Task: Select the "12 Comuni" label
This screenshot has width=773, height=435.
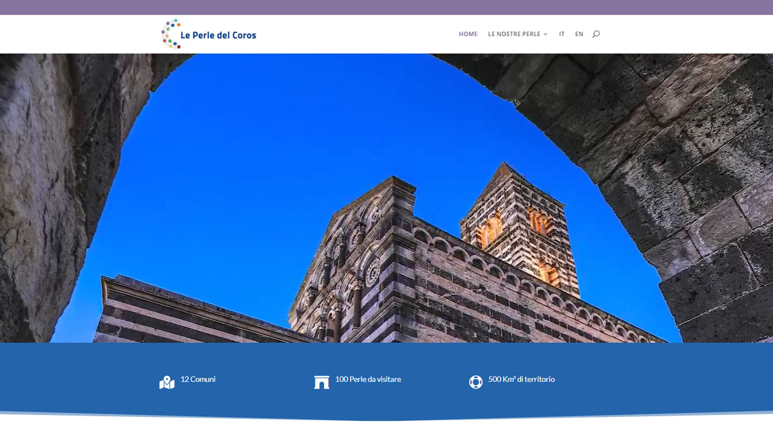Action: 198,380
